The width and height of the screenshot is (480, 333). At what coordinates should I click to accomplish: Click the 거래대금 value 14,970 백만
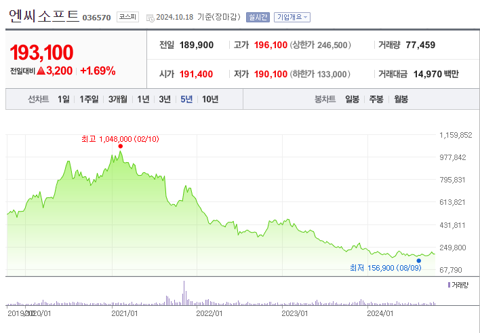[436, 74]
